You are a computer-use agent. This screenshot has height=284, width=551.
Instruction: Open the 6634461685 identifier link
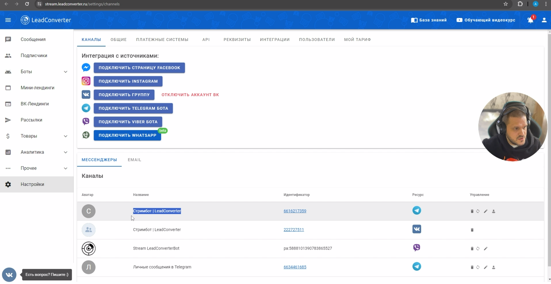[295, 267]
